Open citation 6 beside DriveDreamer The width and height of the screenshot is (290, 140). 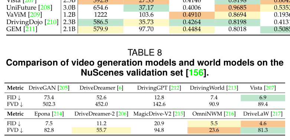point(120,88)
